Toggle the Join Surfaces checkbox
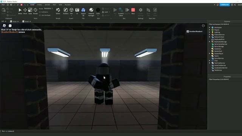 [40, 15]
